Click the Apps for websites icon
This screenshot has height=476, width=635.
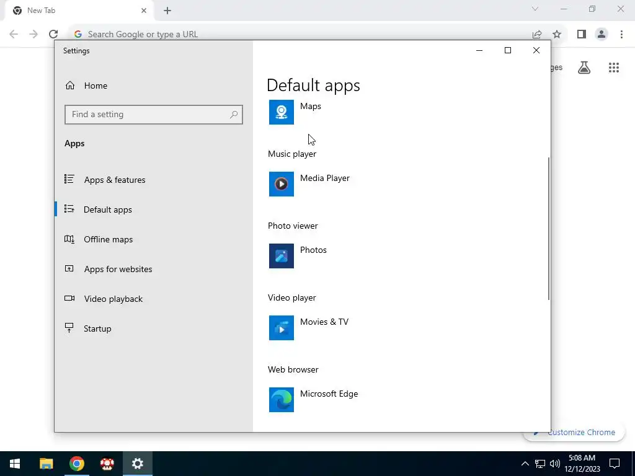click(x=69, y=269)
